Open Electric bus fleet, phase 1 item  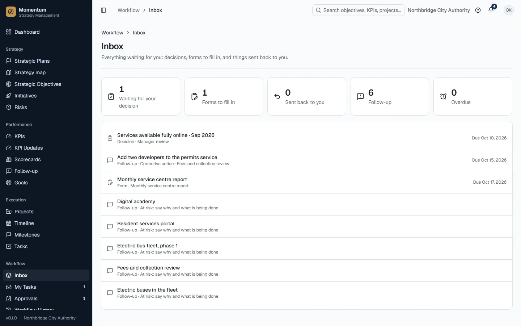click(307, 248)
